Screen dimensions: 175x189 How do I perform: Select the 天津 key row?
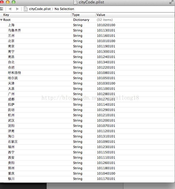tap(11, 83)
